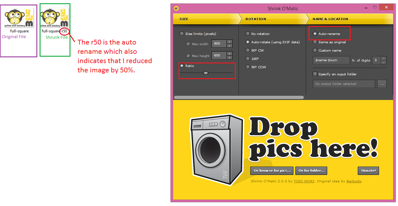
Task: Click the washing machine drop target image
Action: pyautogui.click(x=217, y=149)
